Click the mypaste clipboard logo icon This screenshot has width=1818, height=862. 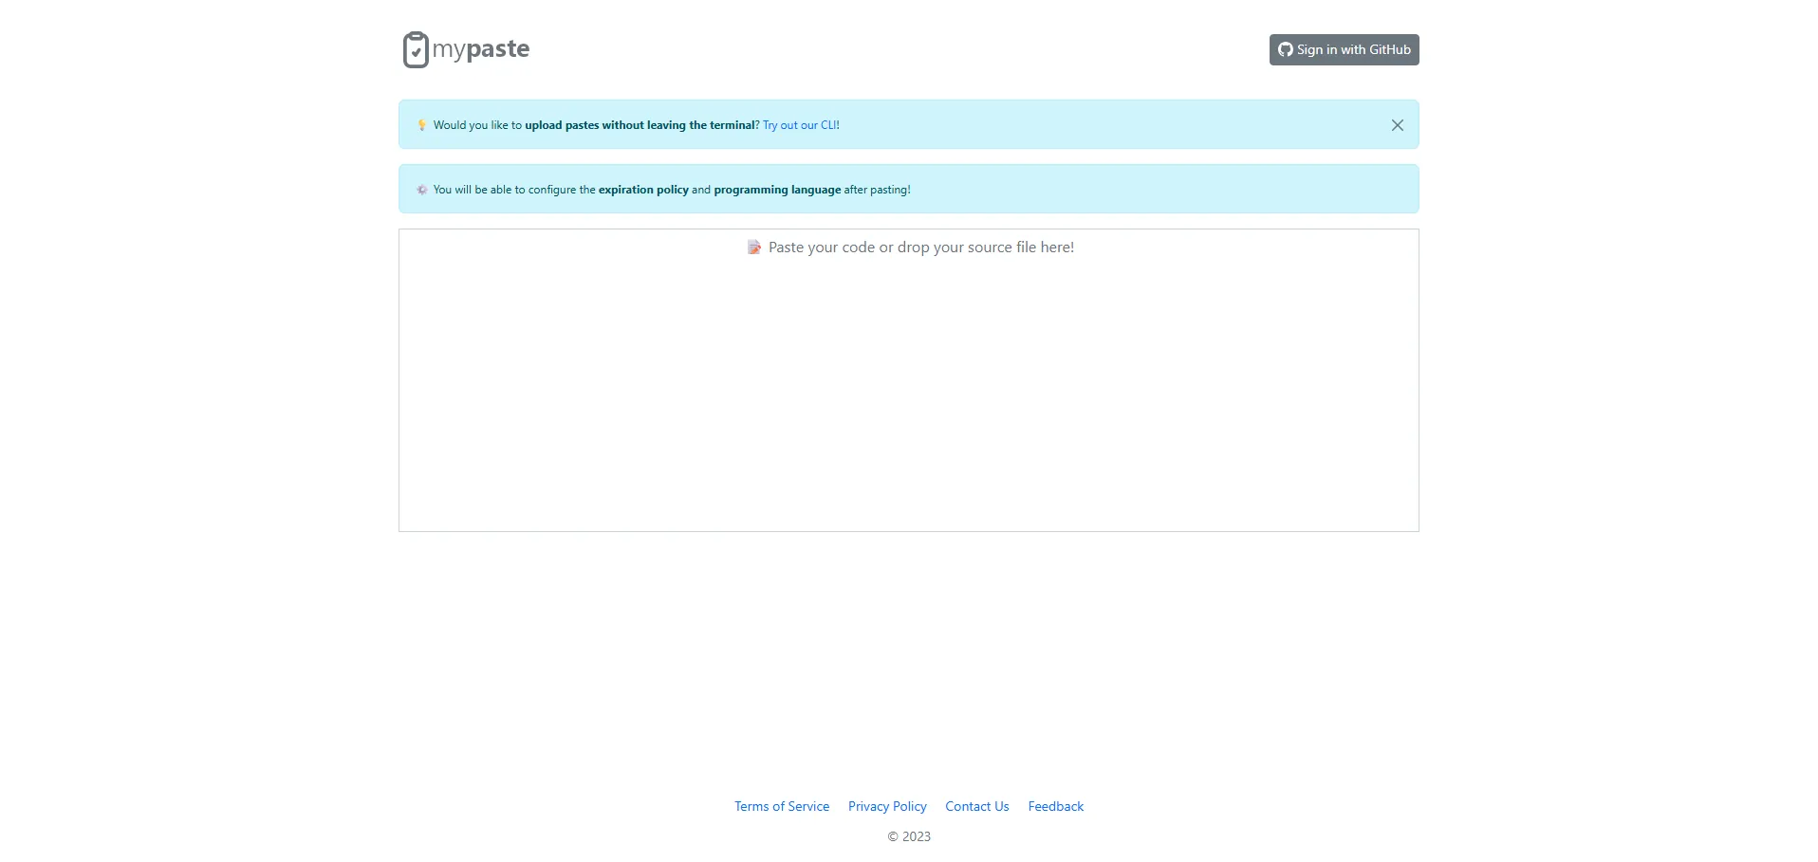[x=416, y=49]
